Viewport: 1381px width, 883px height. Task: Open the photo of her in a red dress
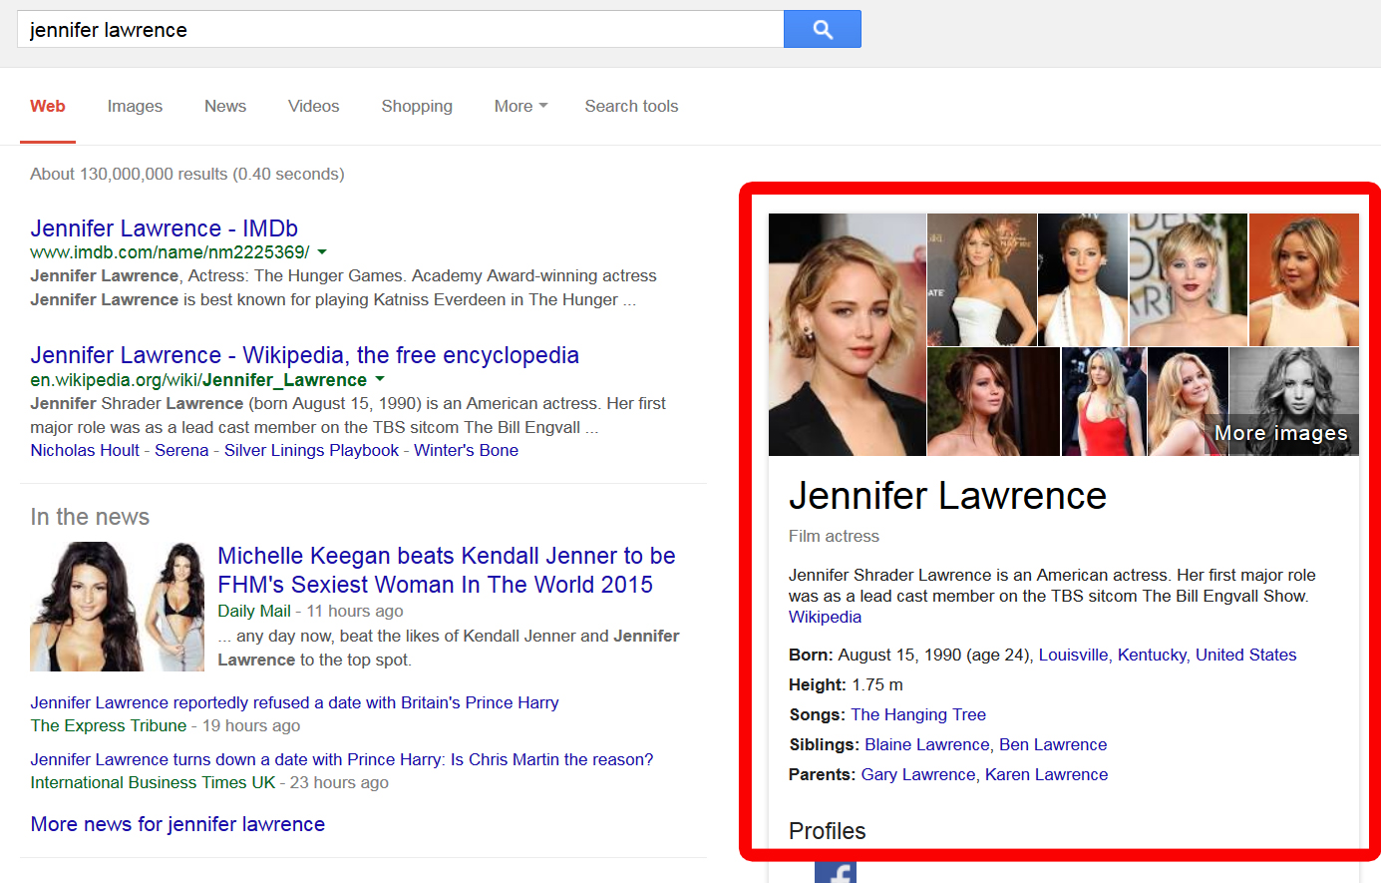click(1104, 402)
